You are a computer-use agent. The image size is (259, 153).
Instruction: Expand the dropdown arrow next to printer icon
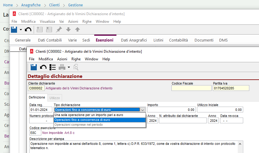click(69, 67)
